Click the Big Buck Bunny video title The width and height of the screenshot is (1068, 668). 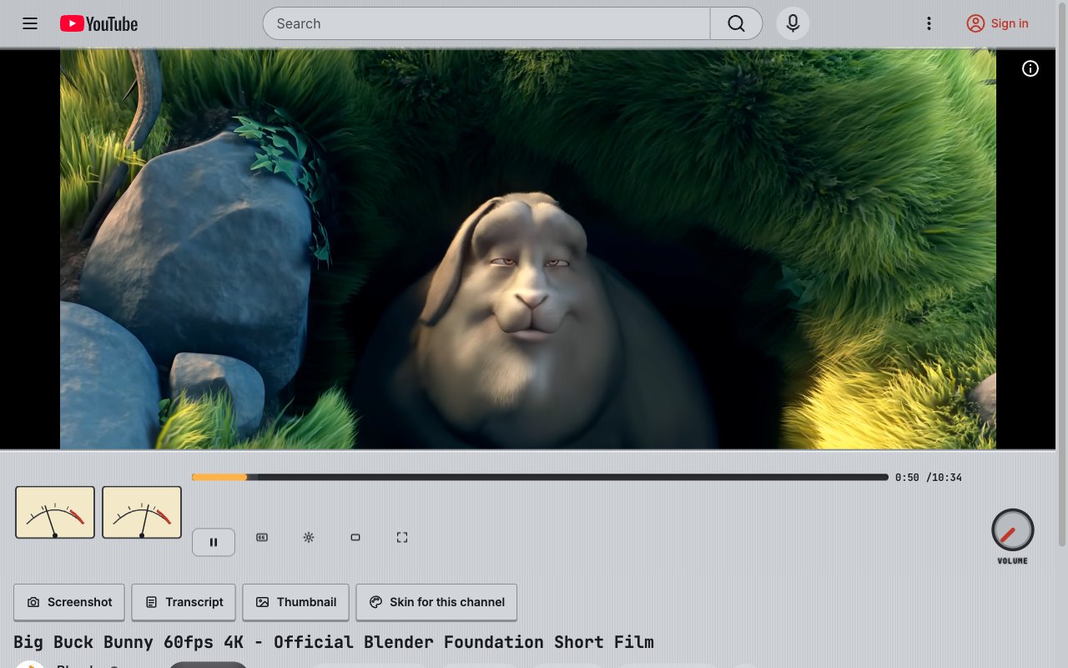tap(334, 642)
